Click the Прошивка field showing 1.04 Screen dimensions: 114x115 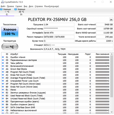coord(59,25)
